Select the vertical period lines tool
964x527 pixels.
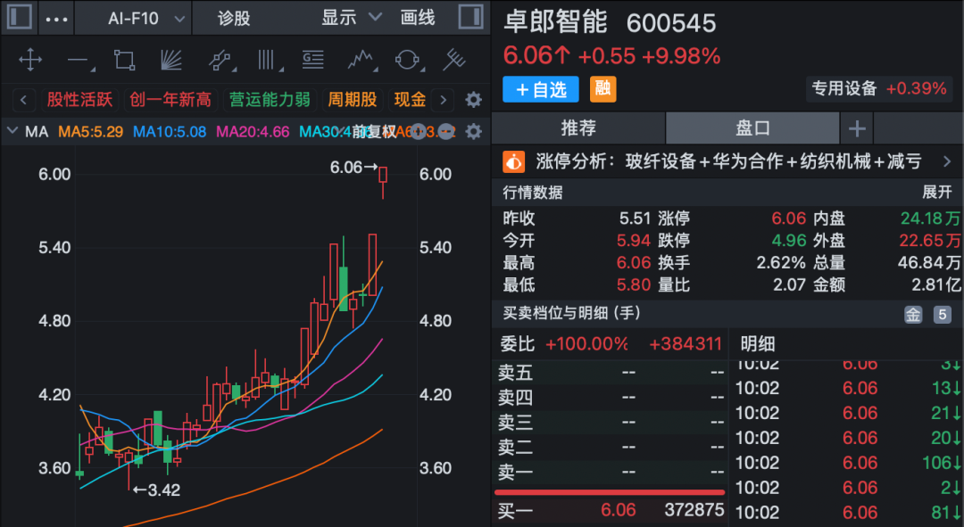pos(268,61)
